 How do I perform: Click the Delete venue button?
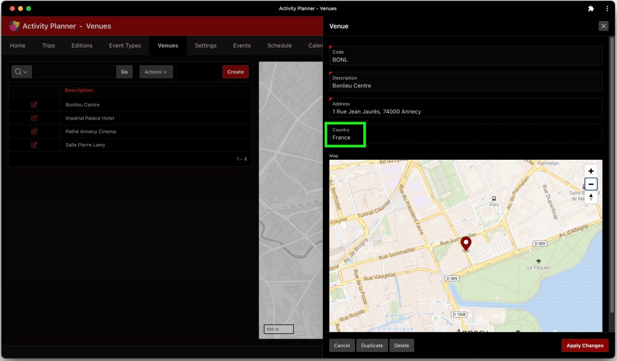401,345
